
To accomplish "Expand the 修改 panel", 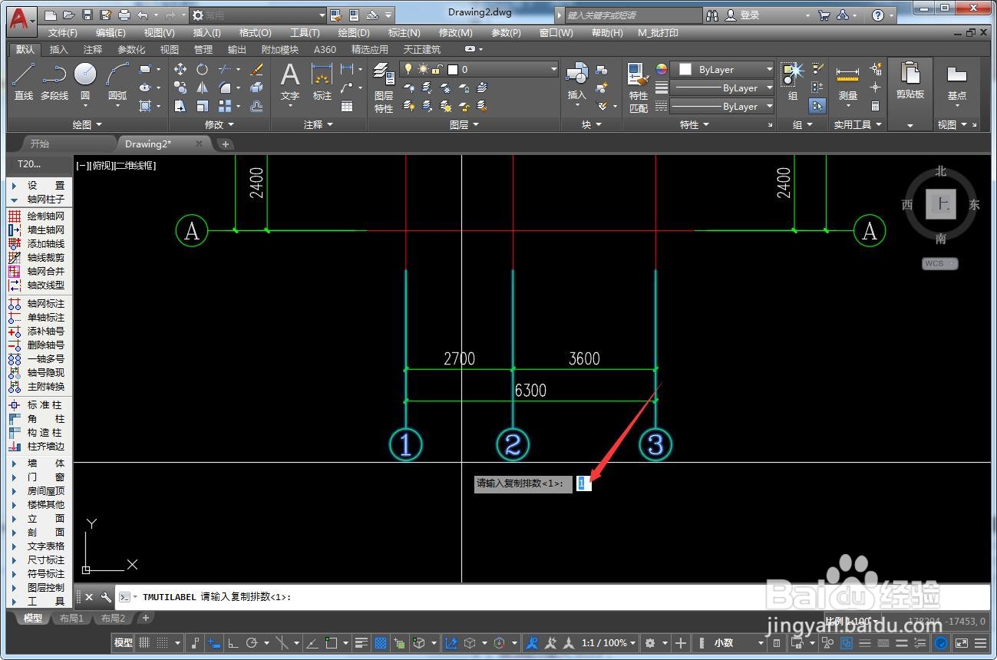I will point(219,124).
